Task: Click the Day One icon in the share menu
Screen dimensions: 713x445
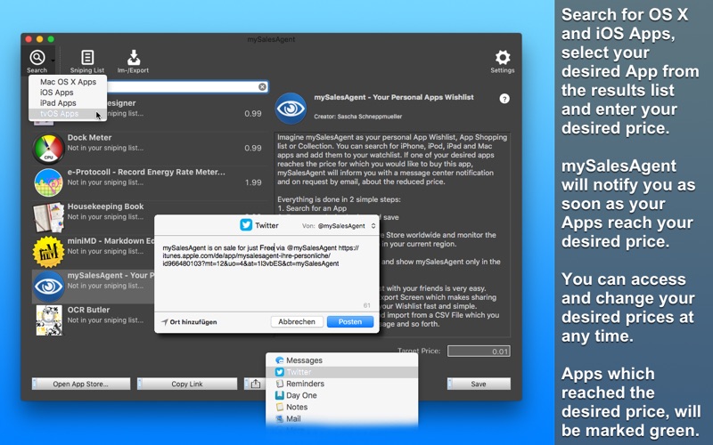Action: (280, 395)
